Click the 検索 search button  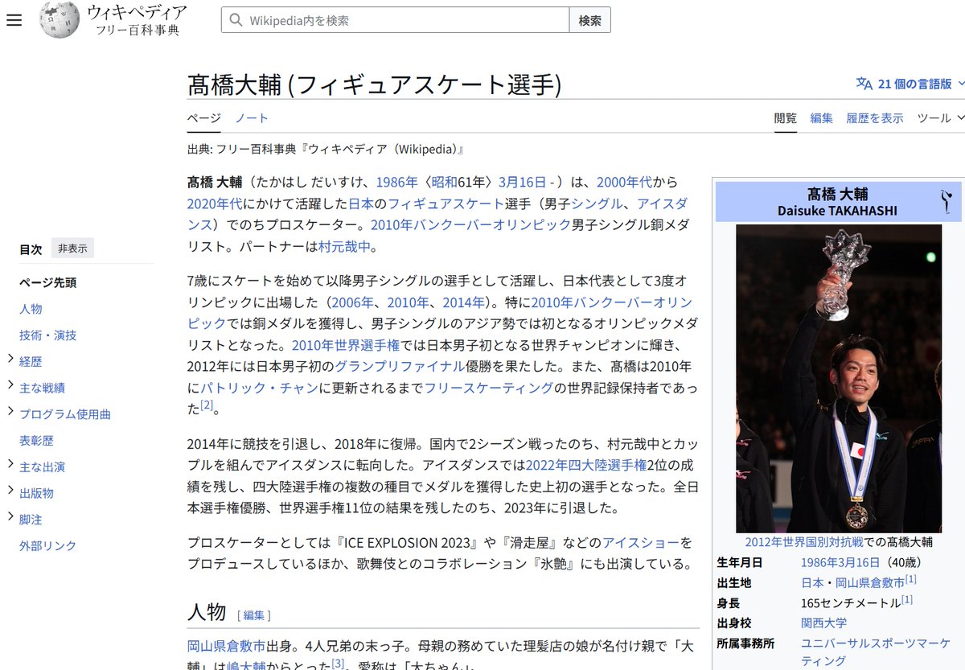pos(589,20)
